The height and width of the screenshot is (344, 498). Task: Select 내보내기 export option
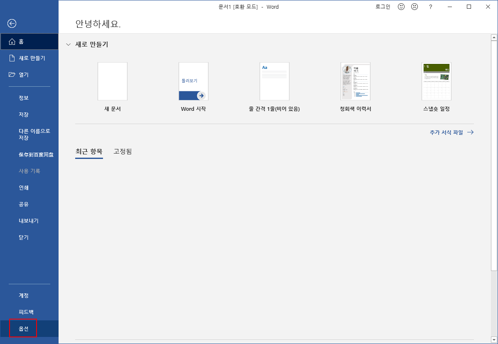pos(29,221)
